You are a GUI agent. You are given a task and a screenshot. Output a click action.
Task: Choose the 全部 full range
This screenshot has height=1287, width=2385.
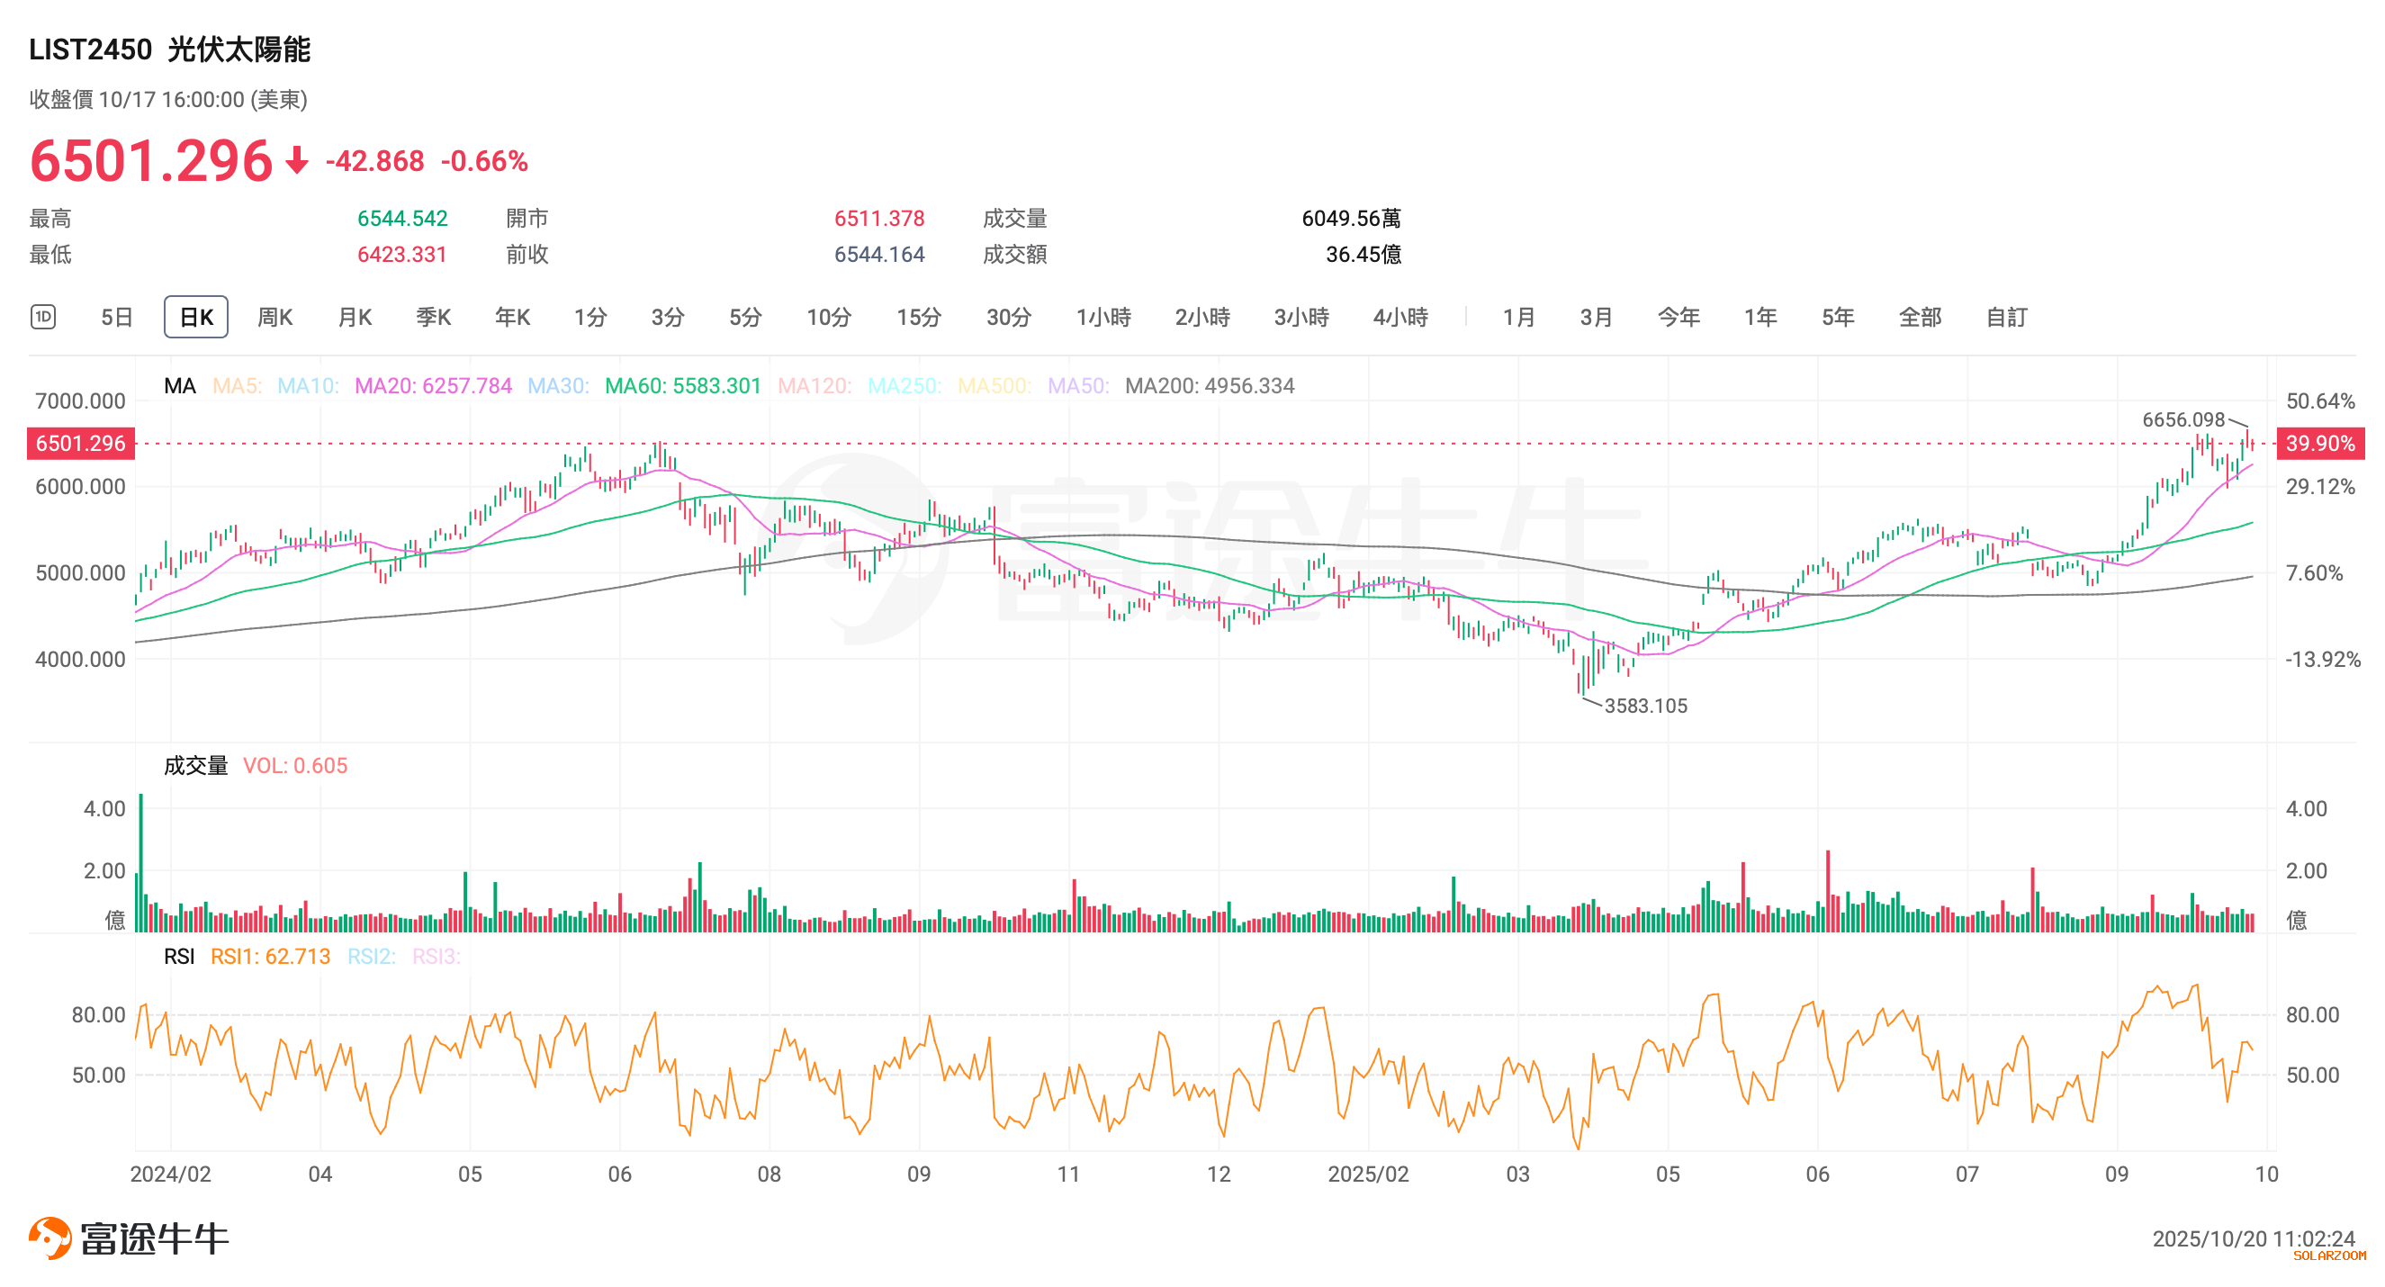click(1920, 318)
